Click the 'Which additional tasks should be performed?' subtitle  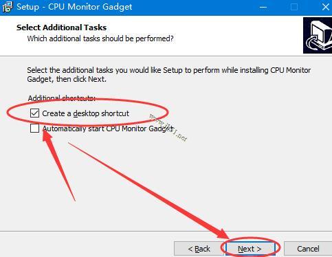point(100,38)
